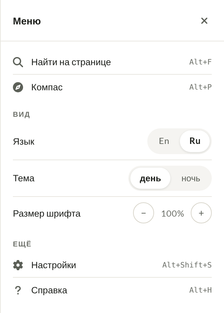224x313 pixels.
Task: Click the Alt+F shortcut label
Action: (x=201, y=62)
